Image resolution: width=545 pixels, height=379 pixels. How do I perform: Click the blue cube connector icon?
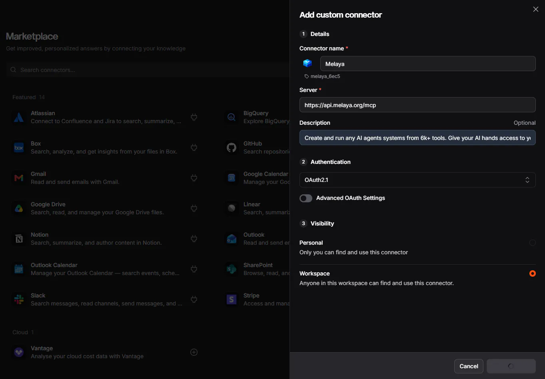(307, 63)
